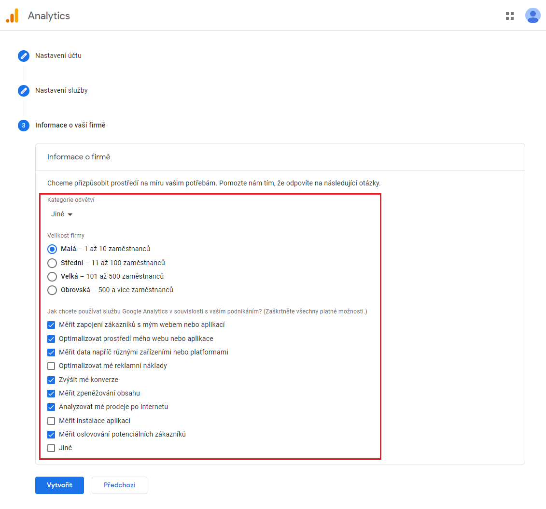Click the Nastavení služby pencil step icon
The width and height of the screenshot is (546, 509).
(x=24, y=91)
